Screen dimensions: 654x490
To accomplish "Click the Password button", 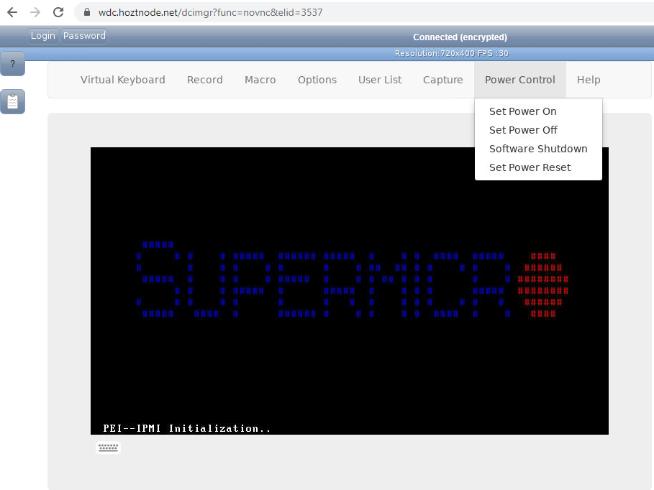I will pyautogui.click(x=84, y=36).
